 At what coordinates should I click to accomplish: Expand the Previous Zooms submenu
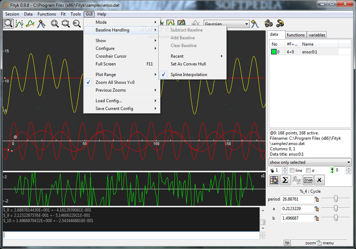pyautogui.click(x=122, y=90)
